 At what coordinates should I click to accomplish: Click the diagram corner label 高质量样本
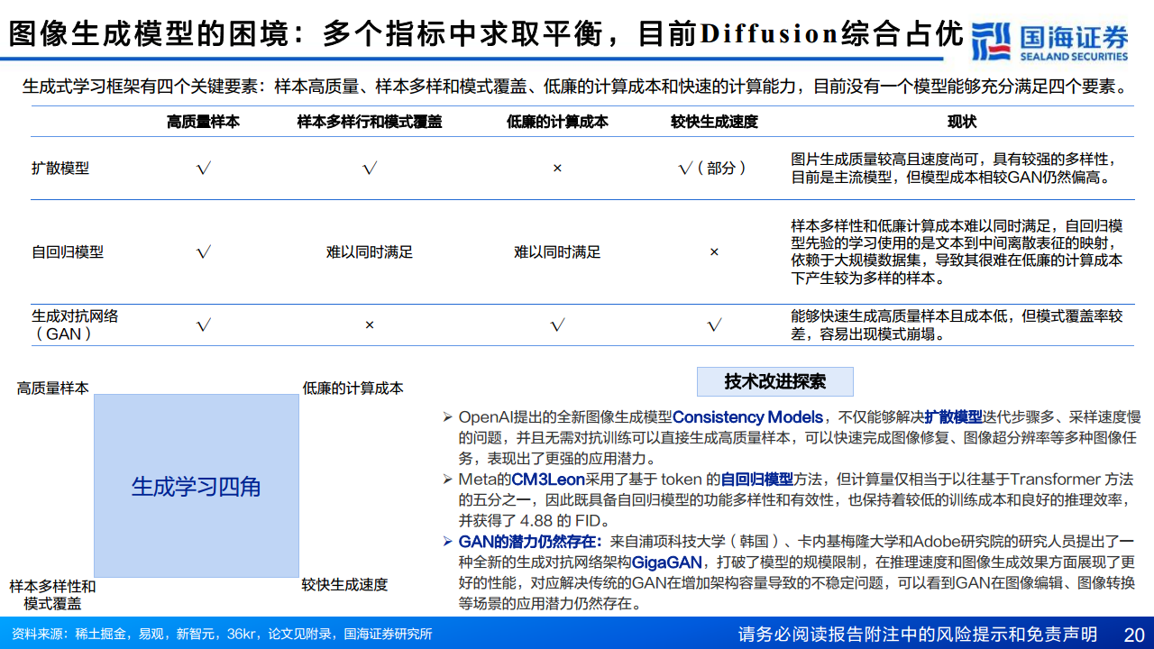click(53, 388)
